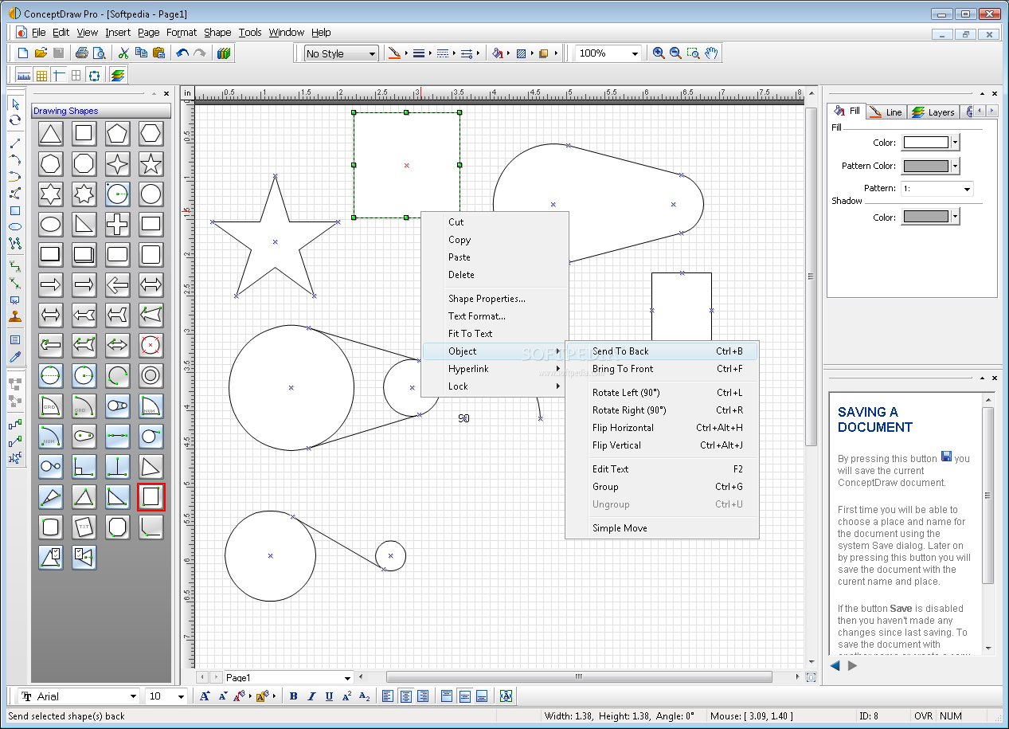Click the Copy toolbar icon
The height and width of the screenshot is (729, 1009).
click(x=141, y=53)
